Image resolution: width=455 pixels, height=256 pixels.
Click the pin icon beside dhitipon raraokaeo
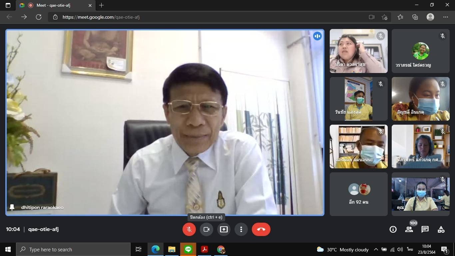click(12, 207)
